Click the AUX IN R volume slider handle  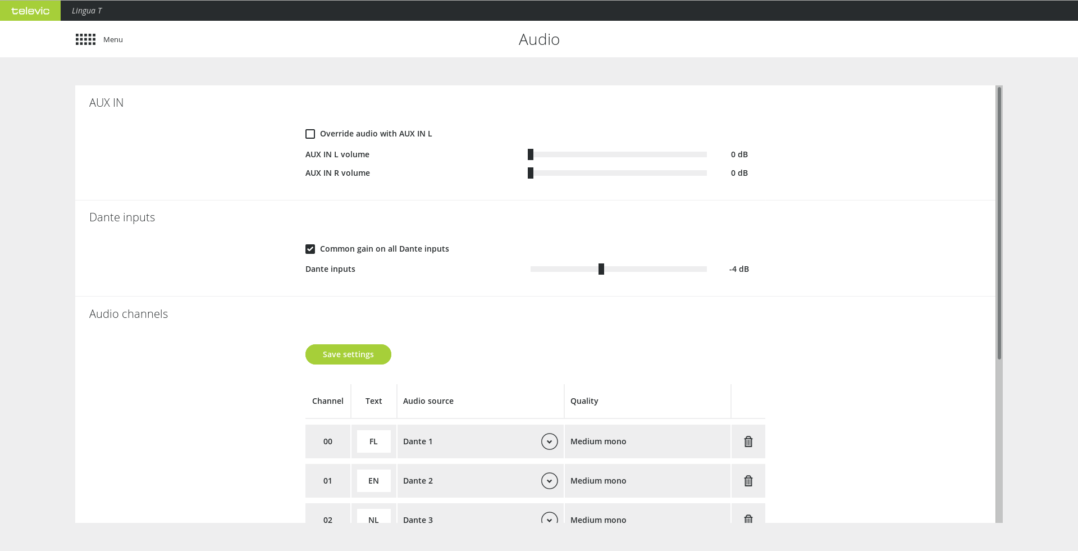click(x=531, y=173)
